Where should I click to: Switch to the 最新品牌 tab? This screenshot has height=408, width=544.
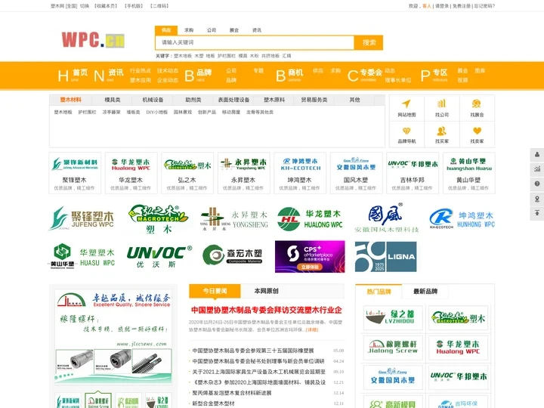[425, 292]
